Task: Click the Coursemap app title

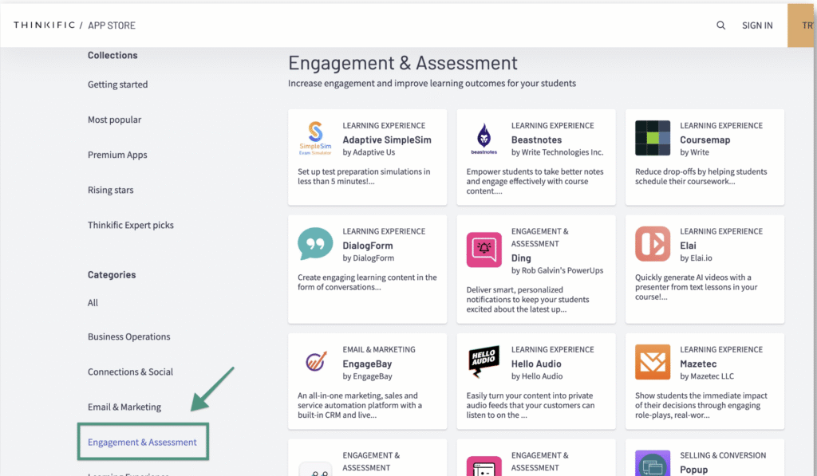Action: [x=705, y=140]
